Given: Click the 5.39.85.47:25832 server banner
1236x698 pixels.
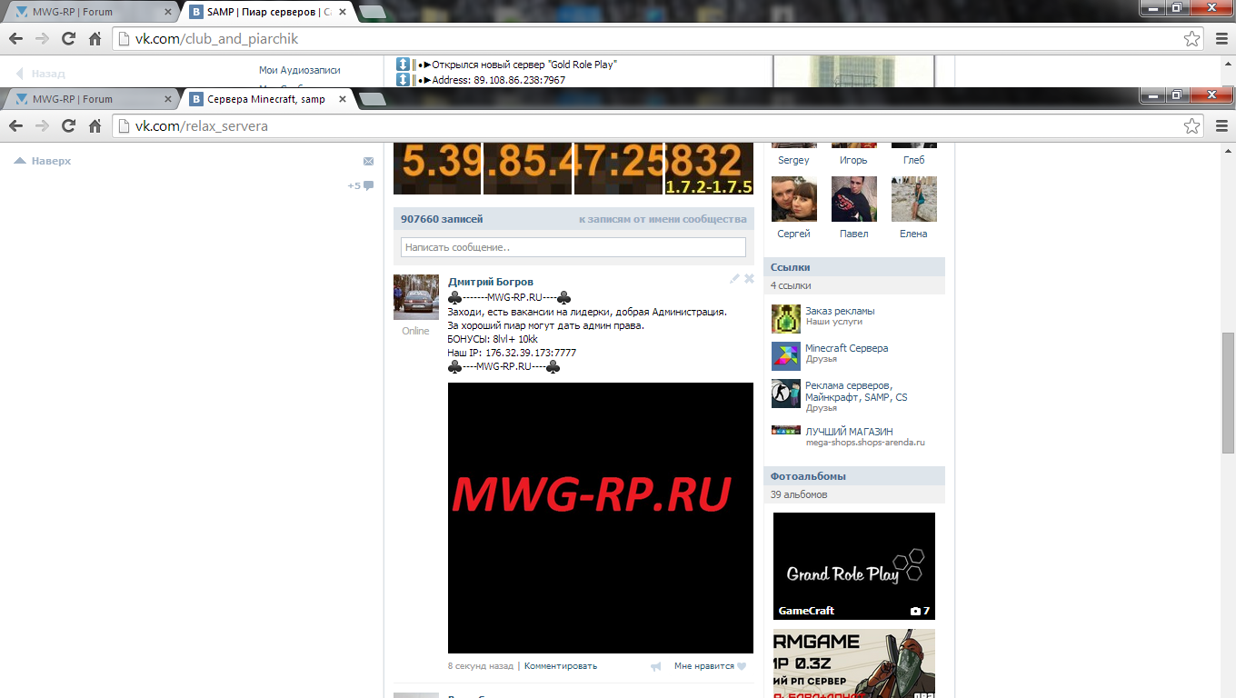Looking at the screenshot, I should click(573, 170).
